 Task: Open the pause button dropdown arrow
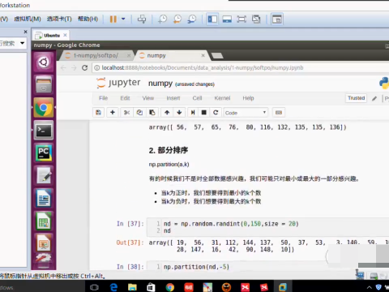pyautogui.click(x=123, y=19)
